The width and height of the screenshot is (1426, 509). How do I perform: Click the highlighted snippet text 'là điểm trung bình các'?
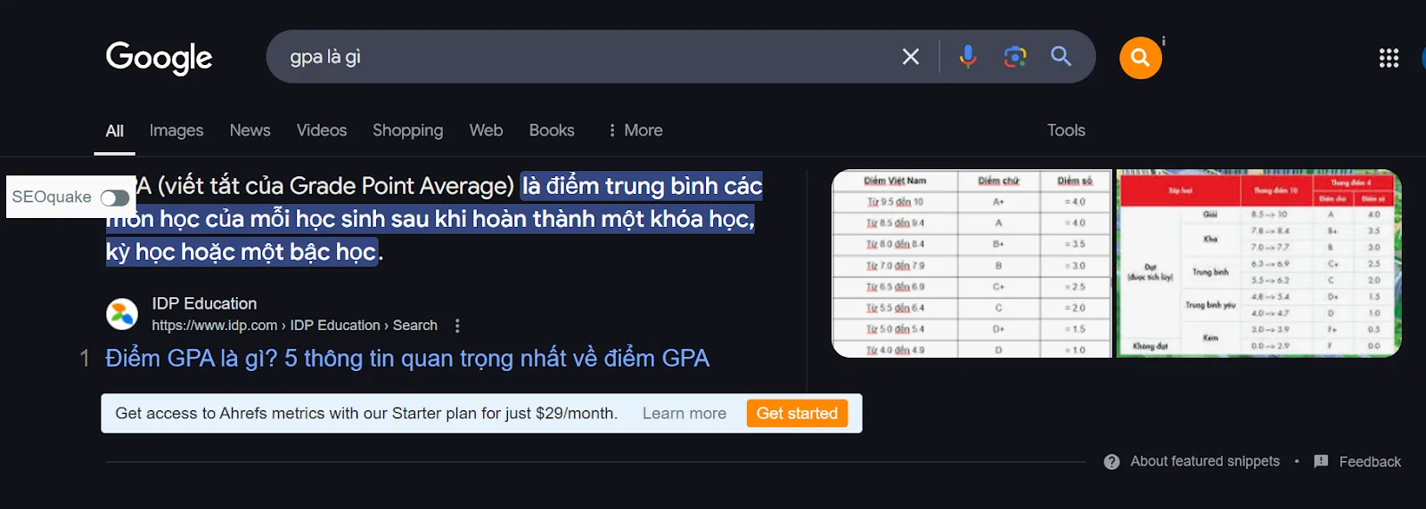click(642, 186)
